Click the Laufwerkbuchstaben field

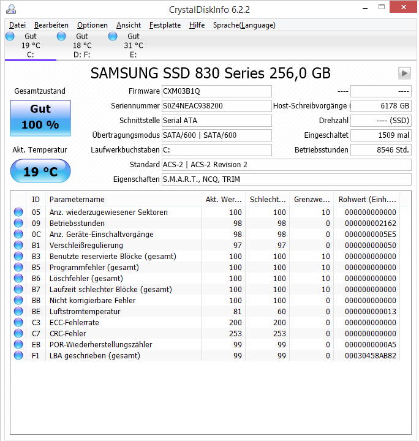217,150
